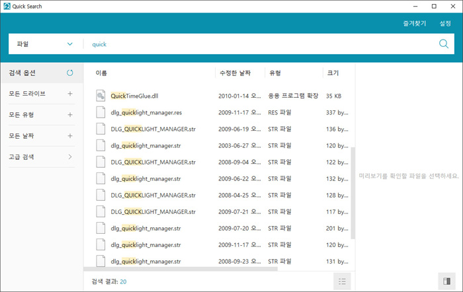
Task: Click the QuickTimeGlue.dll file icon
Action: 101,96
